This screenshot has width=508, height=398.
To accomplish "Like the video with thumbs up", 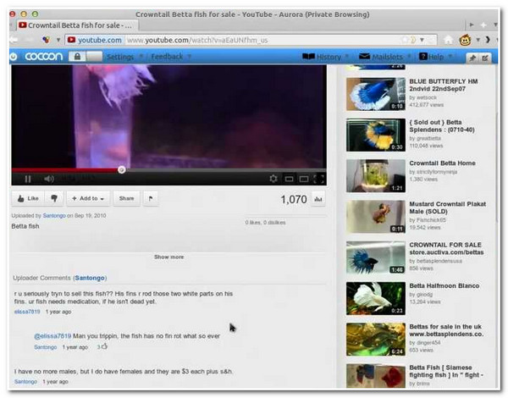I will click(28, 198).
